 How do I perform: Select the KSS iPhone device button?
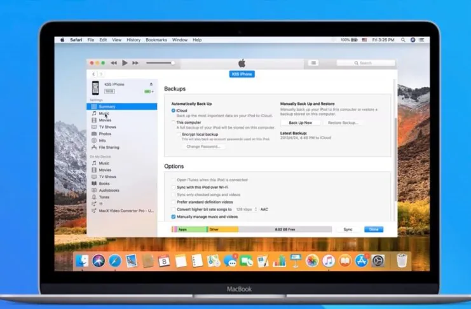pos(242,74)
